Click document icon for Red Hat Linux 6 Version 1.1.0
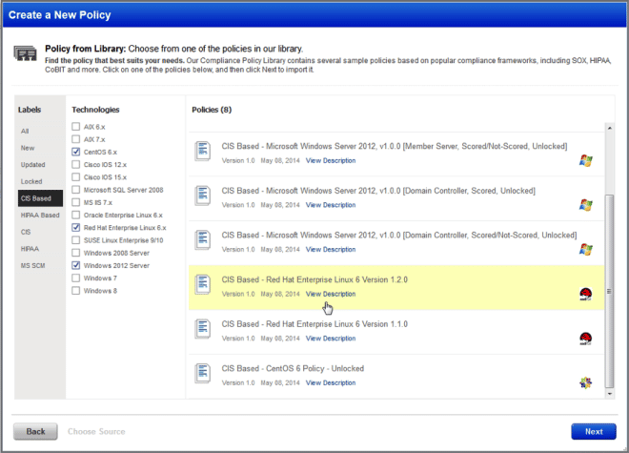The height and width of the screenshot is (453, 629). click(203, 329)
